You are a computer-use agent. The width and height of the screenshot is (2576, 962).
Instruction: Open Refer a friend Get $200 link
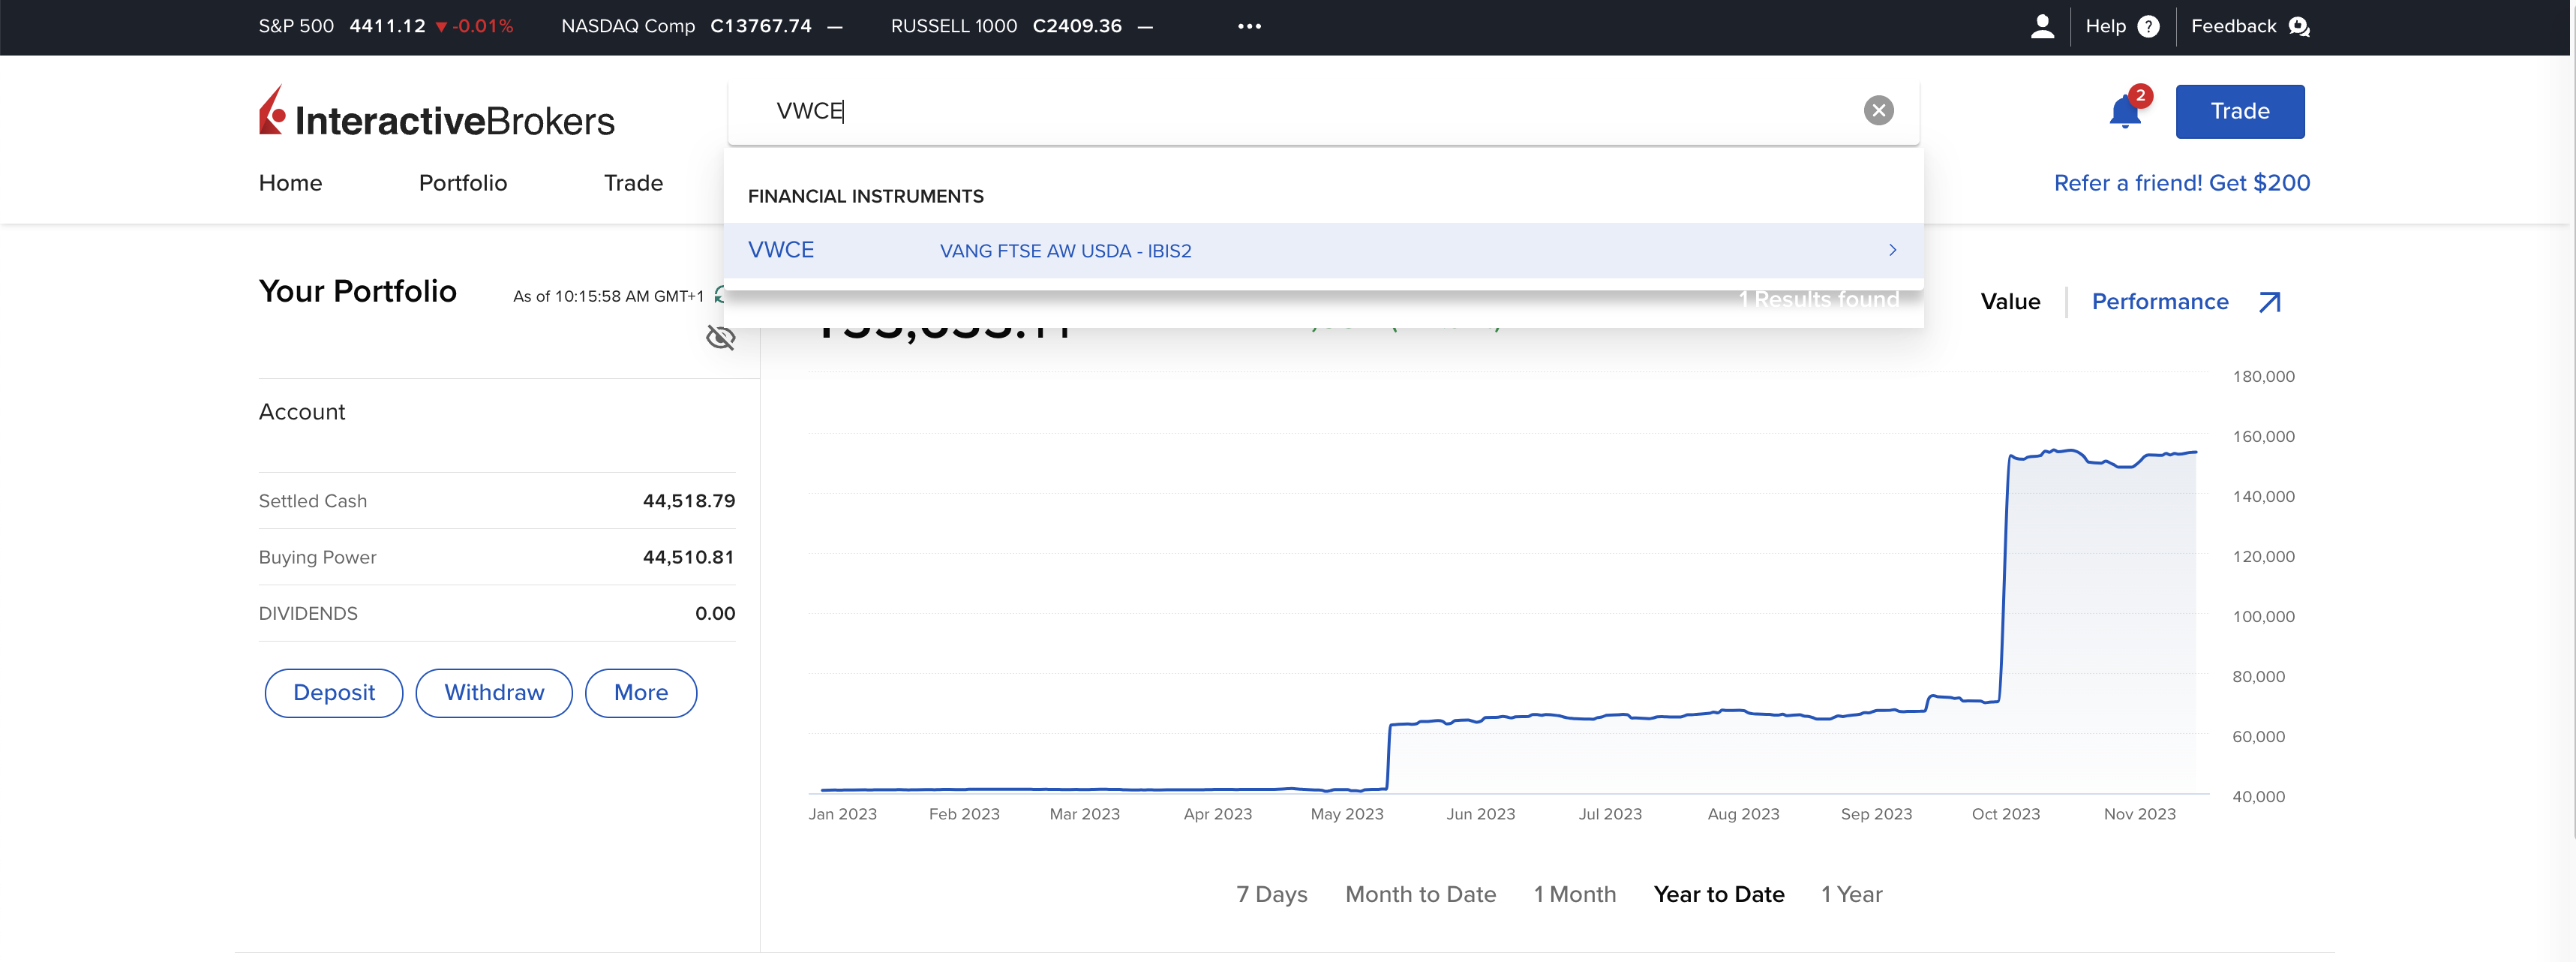pos(2181,183)
